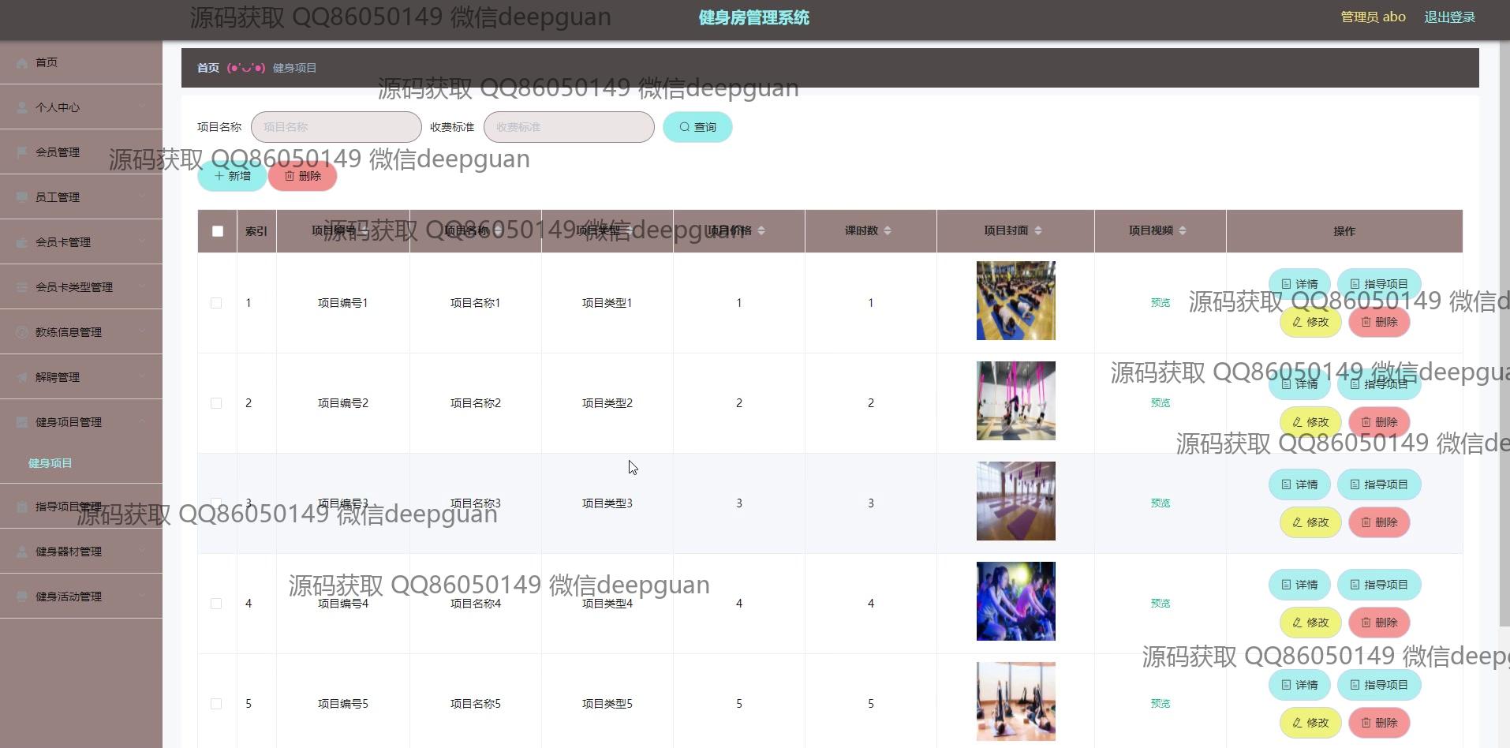The width and height of the screenshot is (1510, 748).
Task: Click 指导项目 button in 项目名称1 row
Action: coord(1379,284)
